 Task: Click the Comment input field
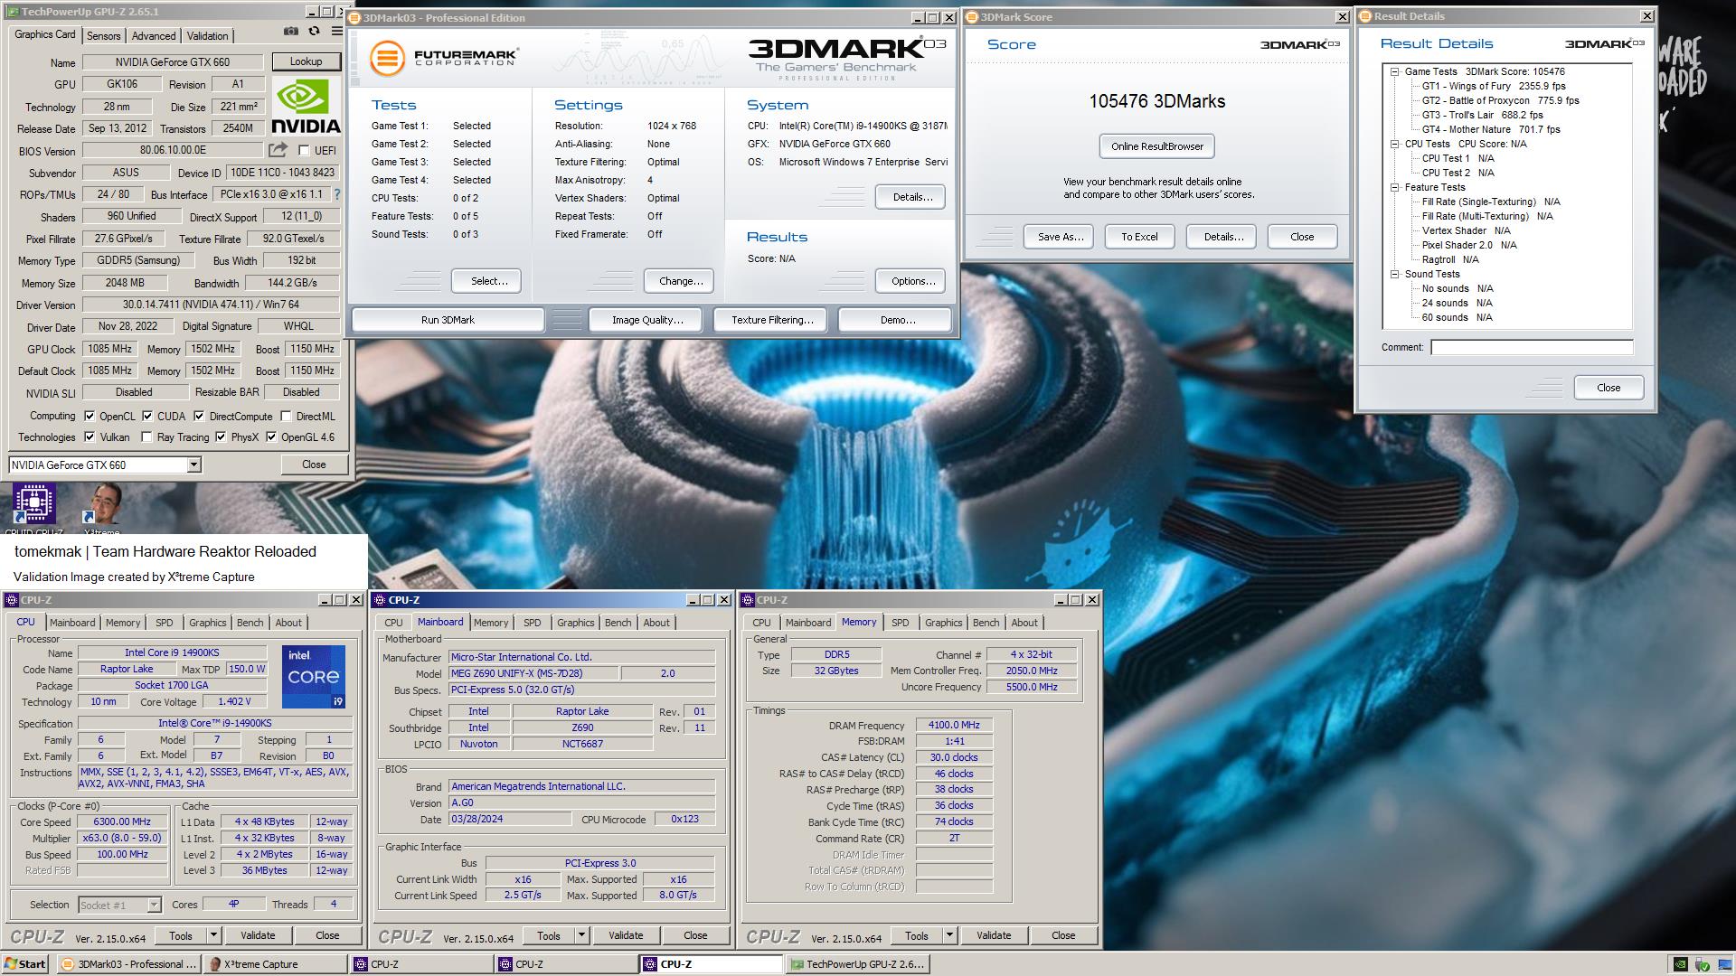point(1532,347)
